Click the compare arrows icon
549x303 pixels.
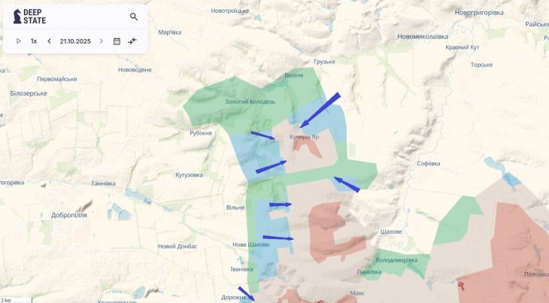[x=133, y=41]
